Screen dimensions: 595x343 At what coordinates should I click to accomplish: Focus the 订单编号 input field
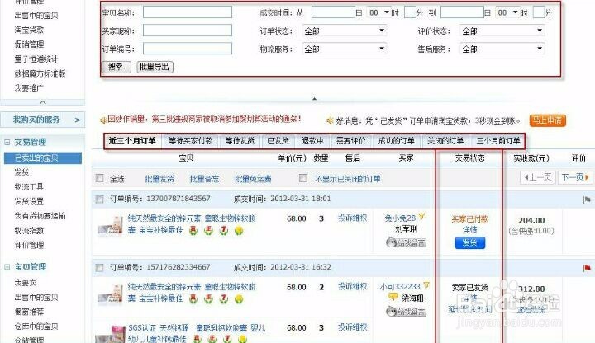tap(188, 49)
